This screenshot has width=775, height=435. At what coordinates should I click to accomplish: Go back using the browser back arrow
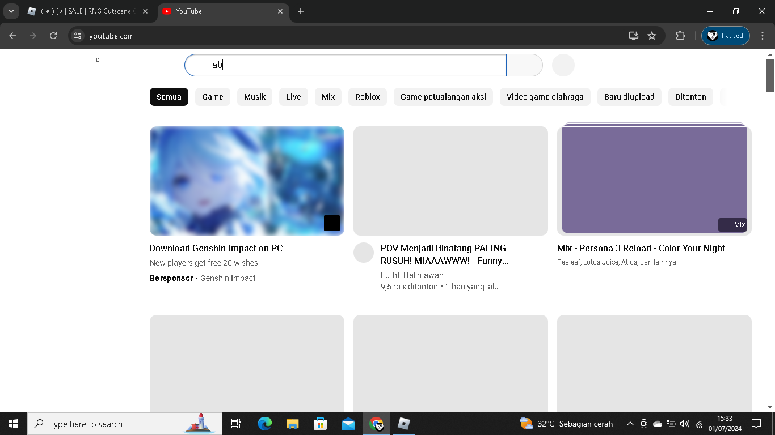(x=12, y=36)
